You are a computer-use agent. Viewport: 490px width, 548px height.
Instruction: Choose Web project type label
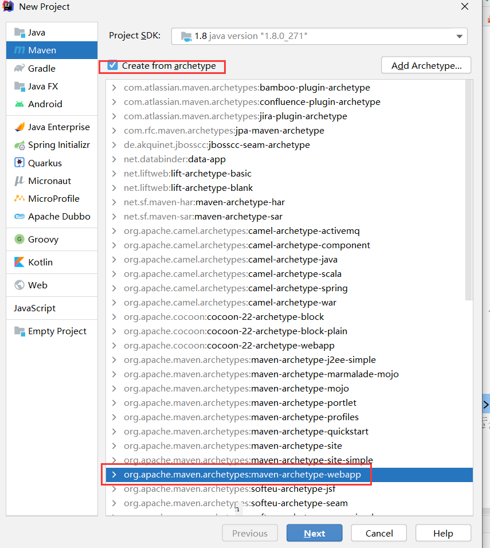(38, 285)
